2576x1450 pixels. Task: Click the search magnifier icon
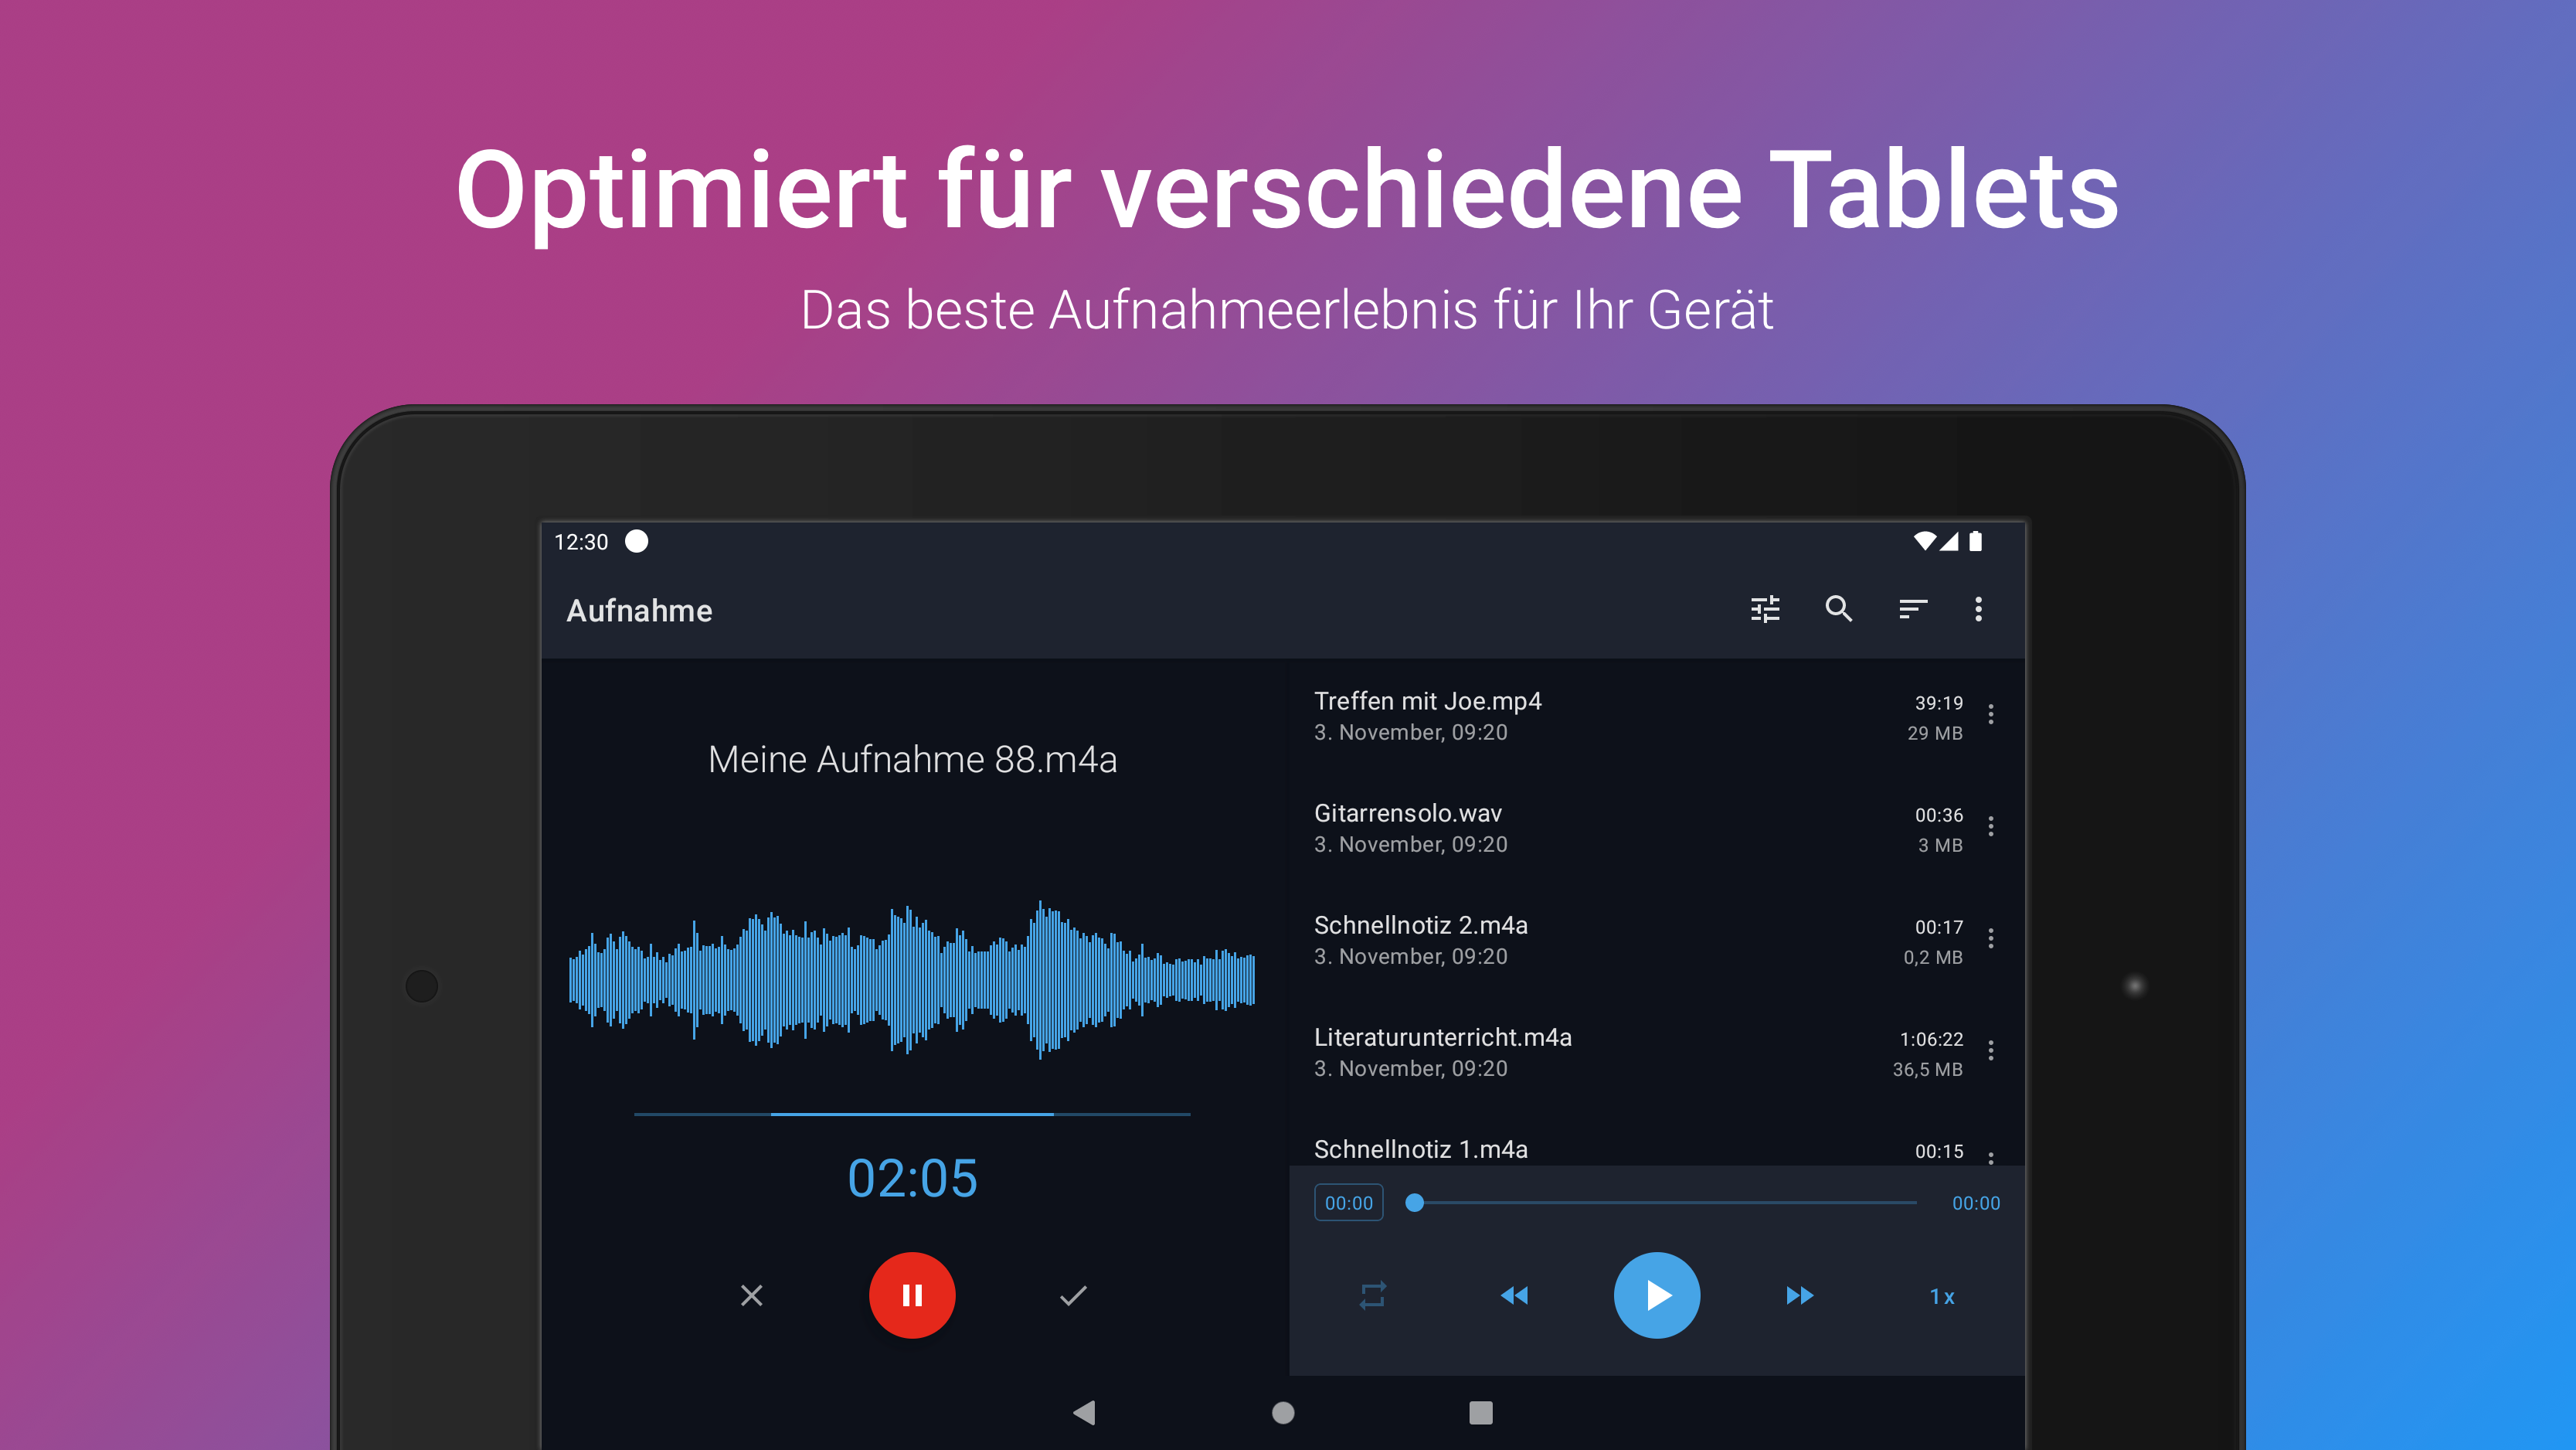coord(1839,609)
